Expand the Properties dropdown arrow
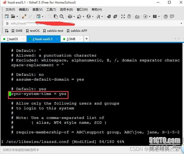This screenshot has height=154, width=184. (x=43, y=17)
